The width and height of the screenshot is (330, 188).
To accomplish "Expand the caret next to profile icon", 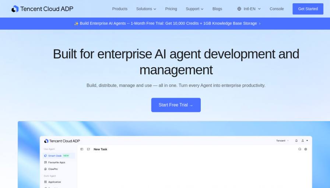I will click(x=307, y=141).
